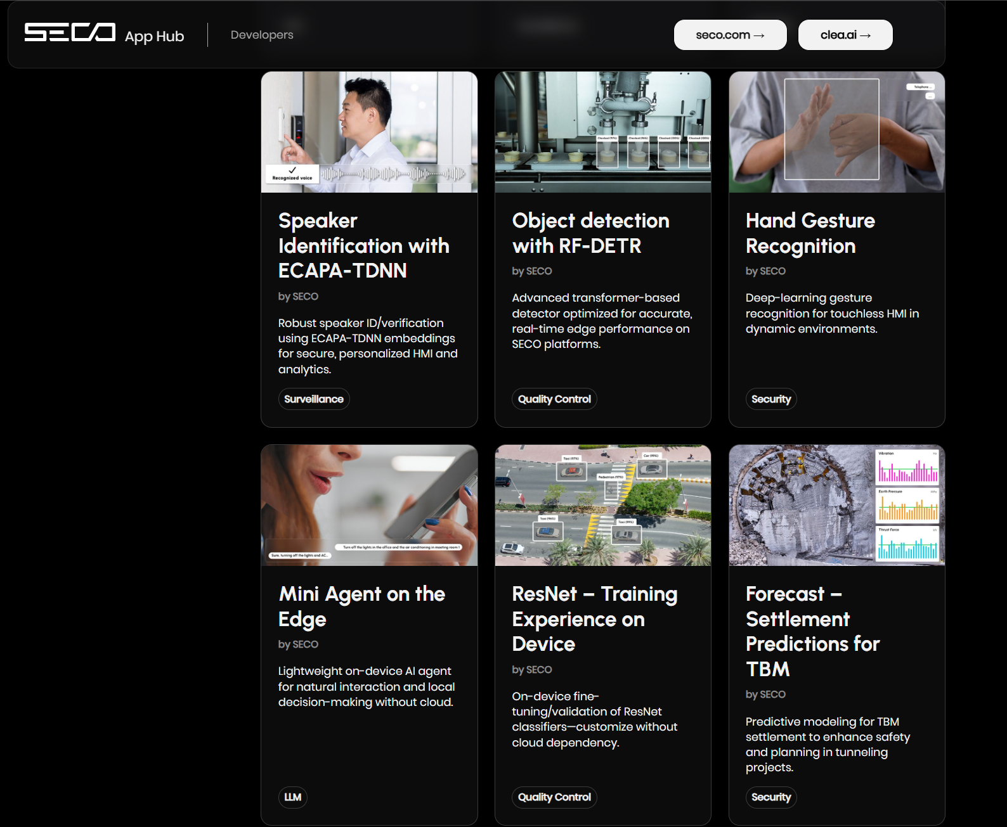This screenshot has height=827, width=1007.
Task: Click 'On-device fine-tuning/validation' description
Action: [595, 719]
